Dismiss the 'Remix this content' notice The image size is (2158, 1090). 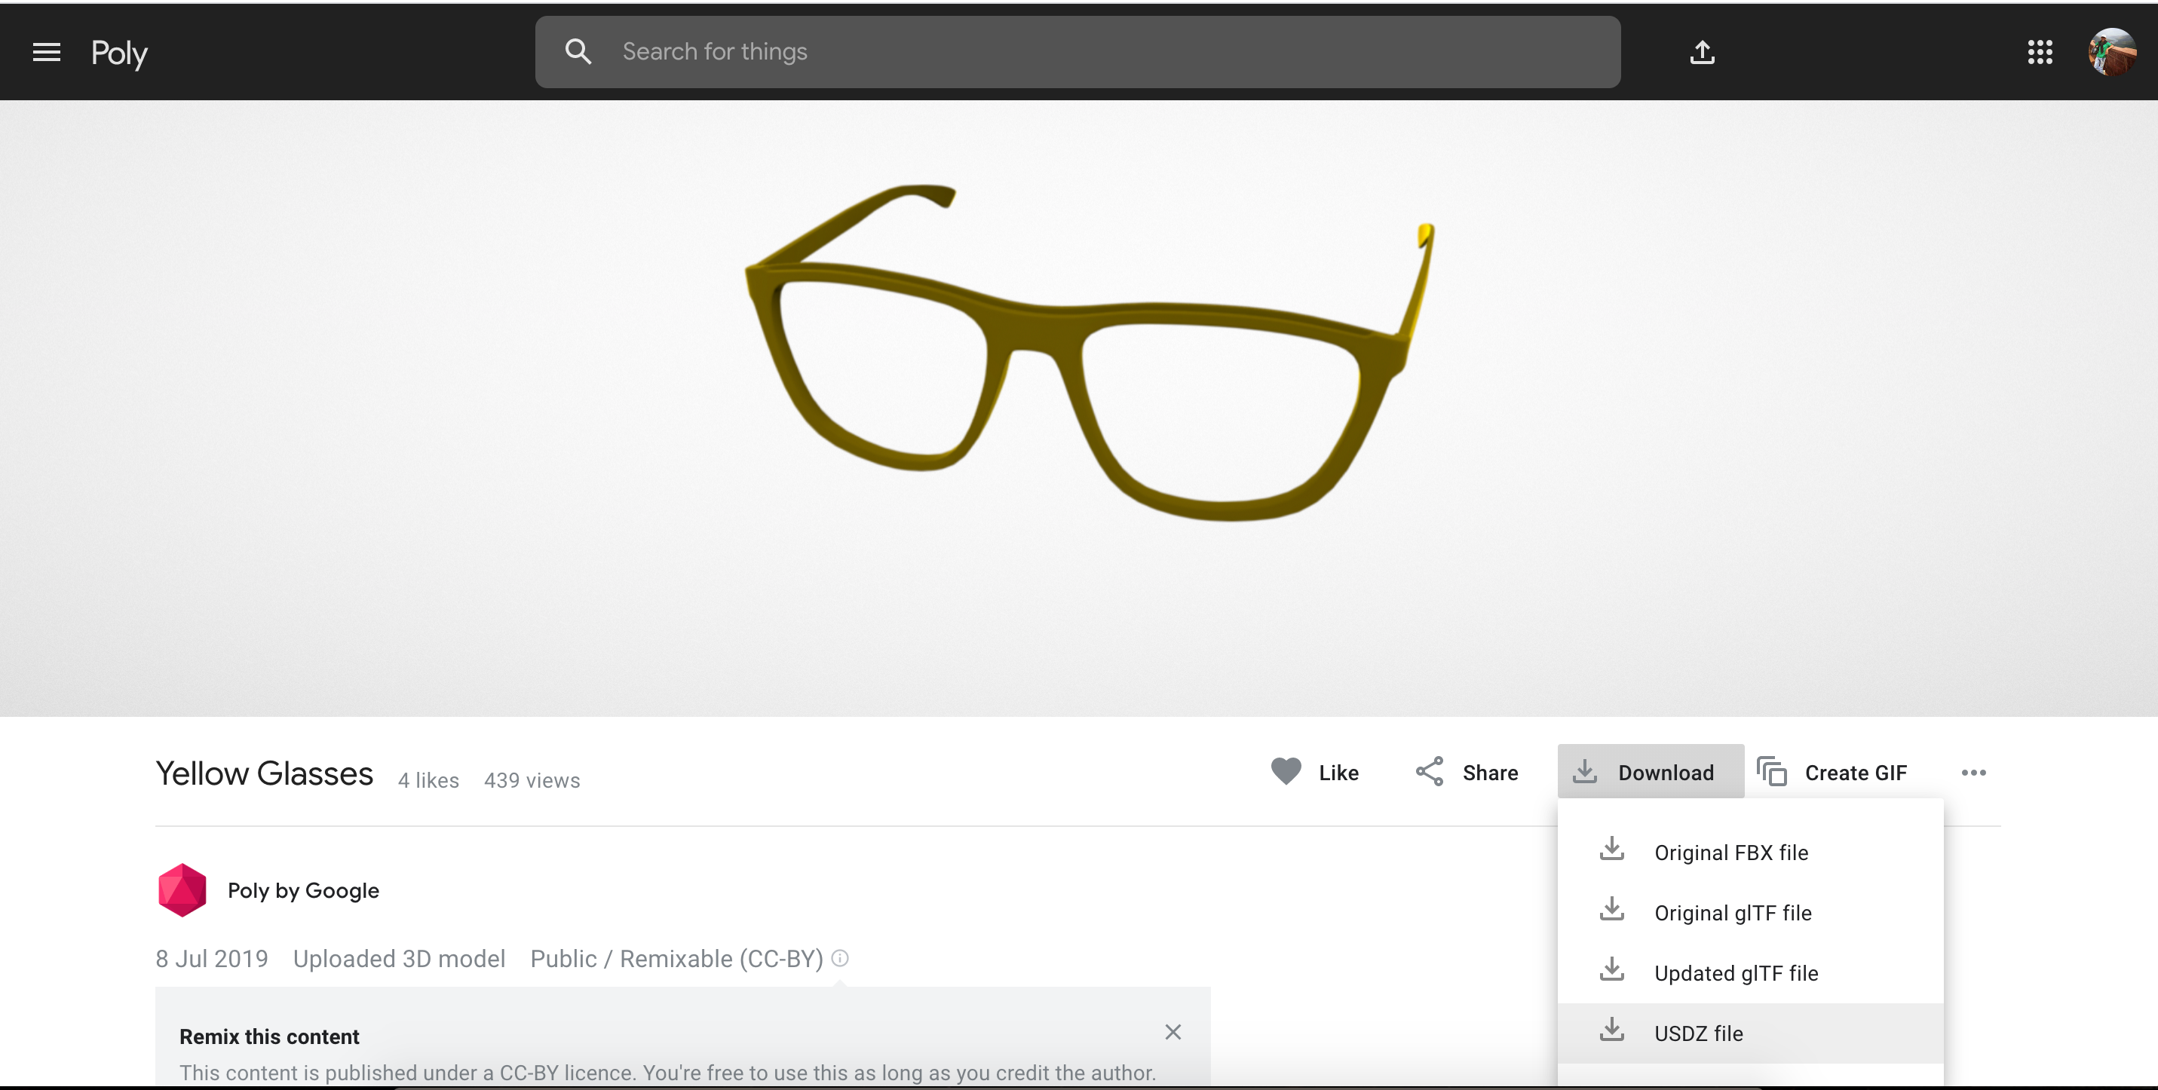click(1172, 1031)
